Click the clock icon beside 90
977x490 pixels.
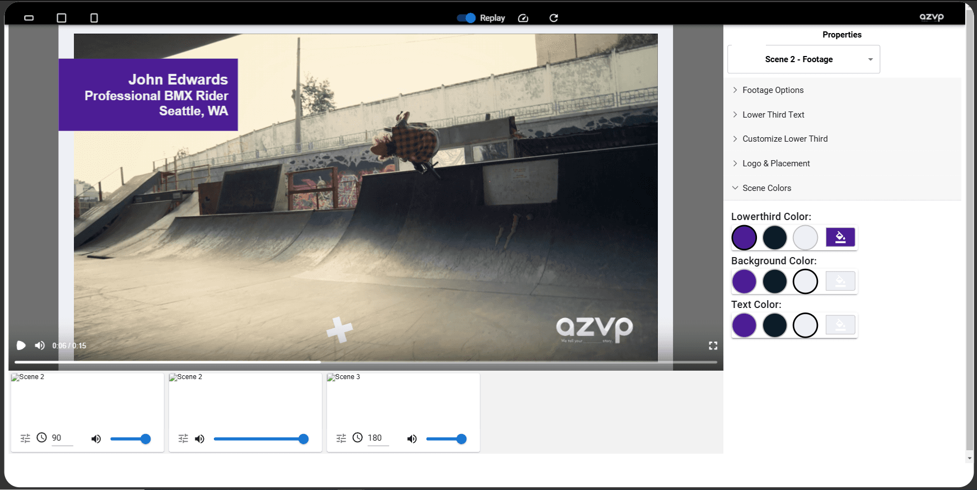point(42,438)
